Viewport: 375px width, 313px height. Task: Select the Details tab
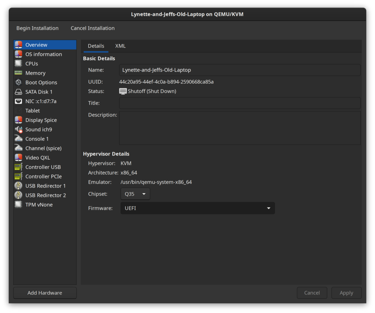(x=96, y=46)
